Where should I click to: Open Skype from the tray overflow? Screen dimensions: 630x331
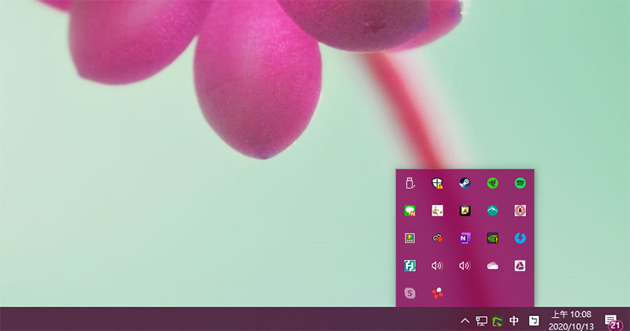click(x=409, y=292)
